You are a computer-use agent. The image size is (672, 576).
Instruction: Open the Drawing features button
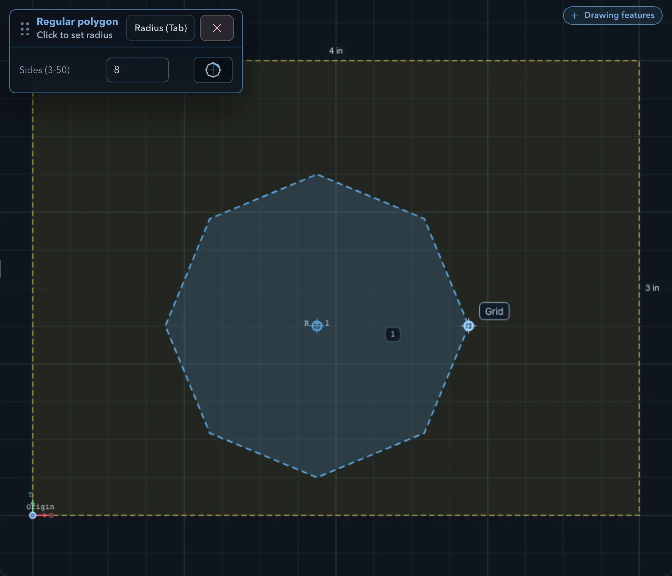pos(613,16)
